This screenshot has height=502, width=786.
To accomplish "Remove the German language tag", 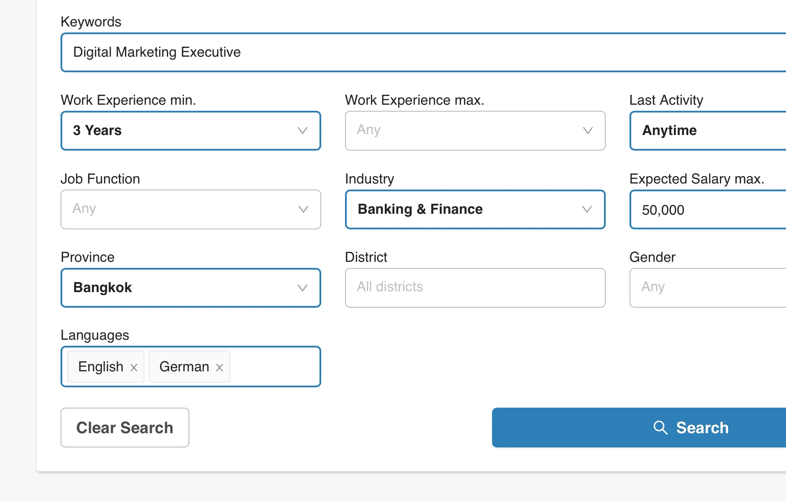I will pos(219,367).
